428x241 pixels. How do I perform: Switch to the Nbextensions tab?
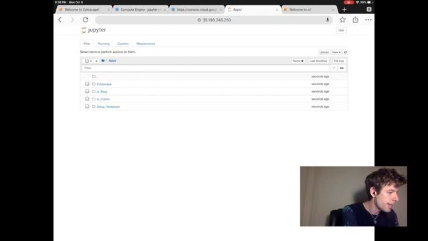tap(146, 44)
